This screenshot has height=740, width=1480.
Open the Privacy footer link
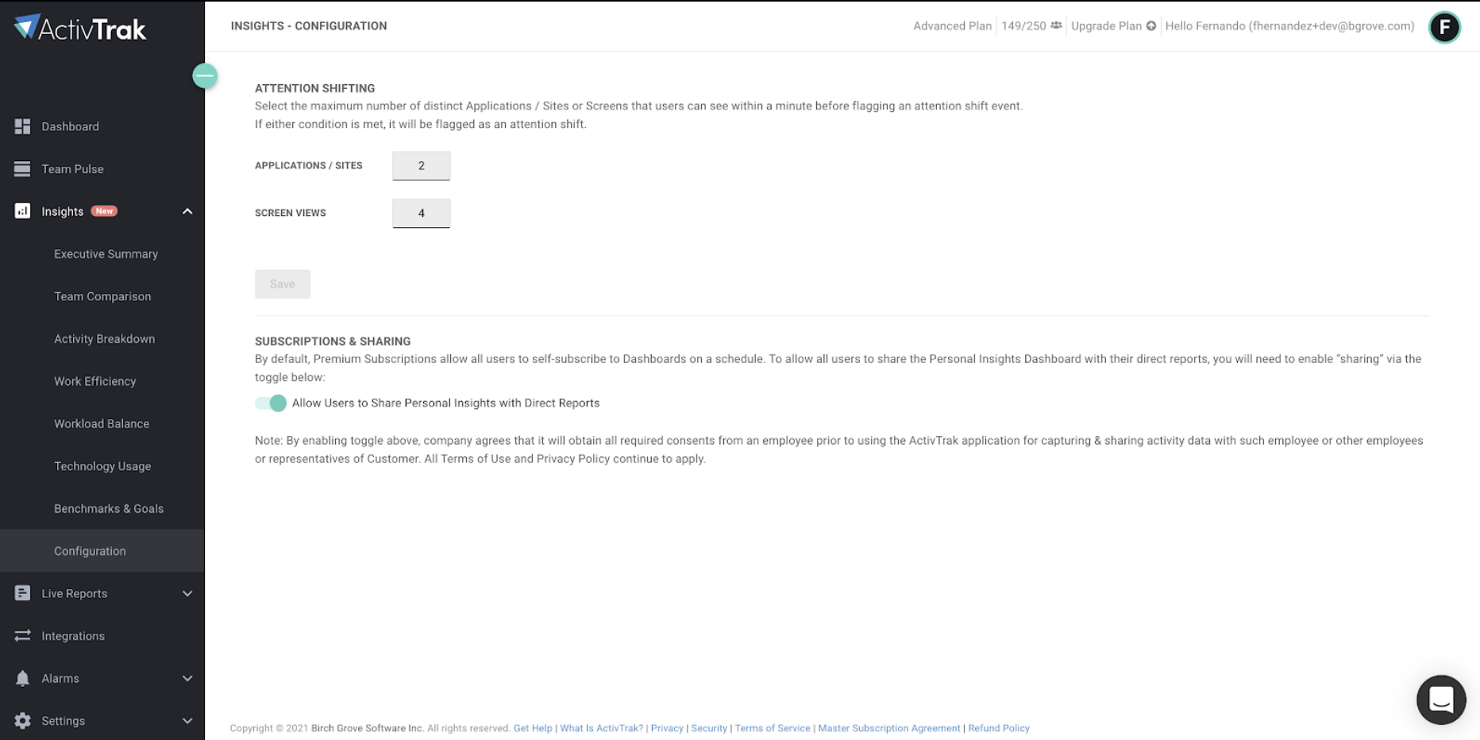pos(667,728)
